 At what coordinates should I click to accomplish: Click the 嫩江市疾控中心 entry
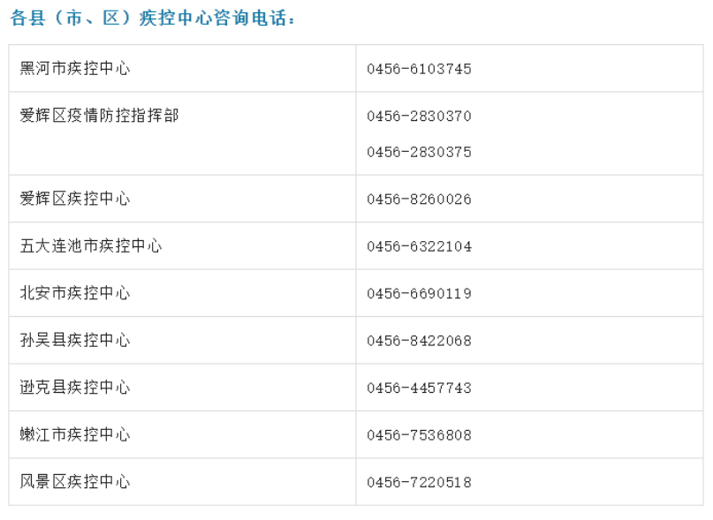tap(75, 435)
